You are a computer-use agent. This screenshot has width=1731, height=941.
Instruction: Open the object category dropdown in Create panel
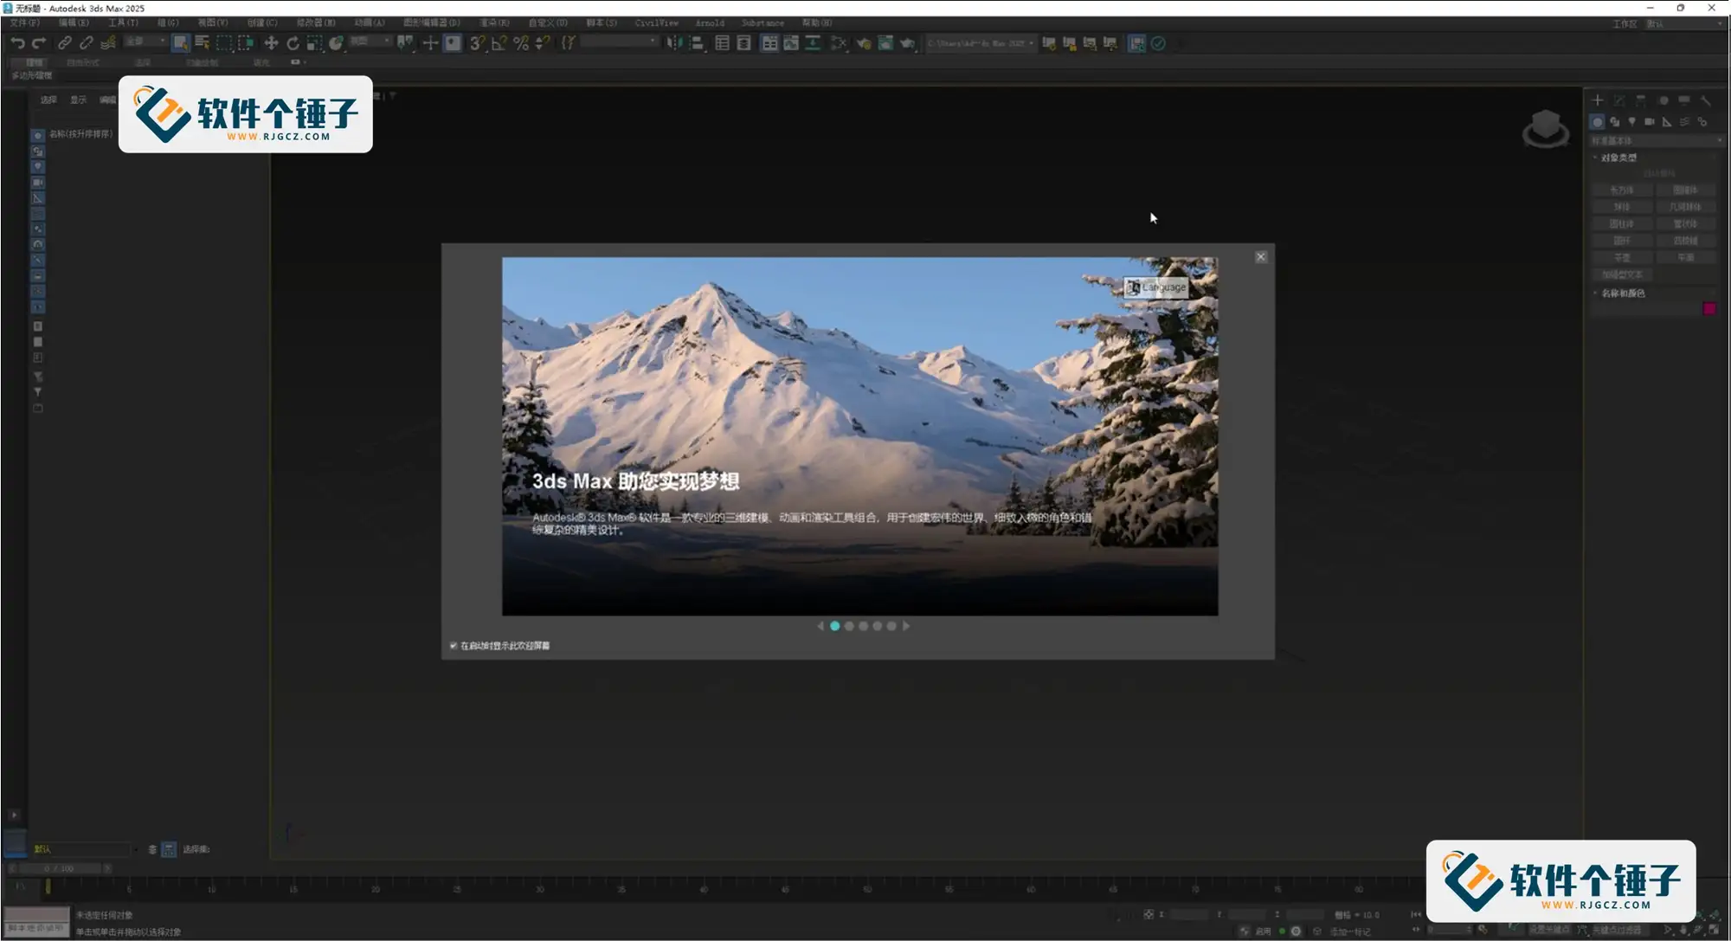coord(1657,140)
